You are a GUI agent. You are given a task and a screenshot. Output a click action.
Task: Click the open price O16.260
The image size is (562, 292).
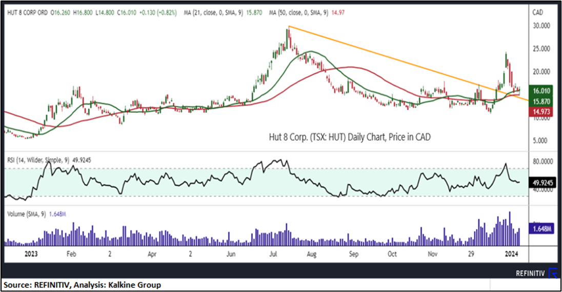[x=61, y=12]
